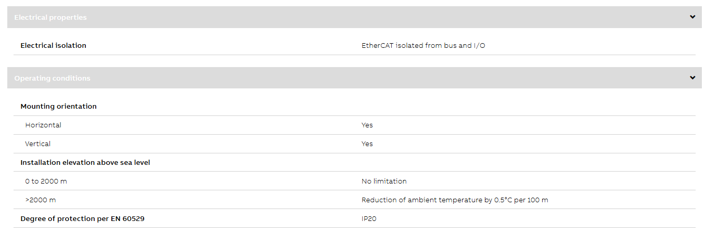Click the Vertical row label
The width and height of the screenshot is (705, 234).
(x=38, y=144)
